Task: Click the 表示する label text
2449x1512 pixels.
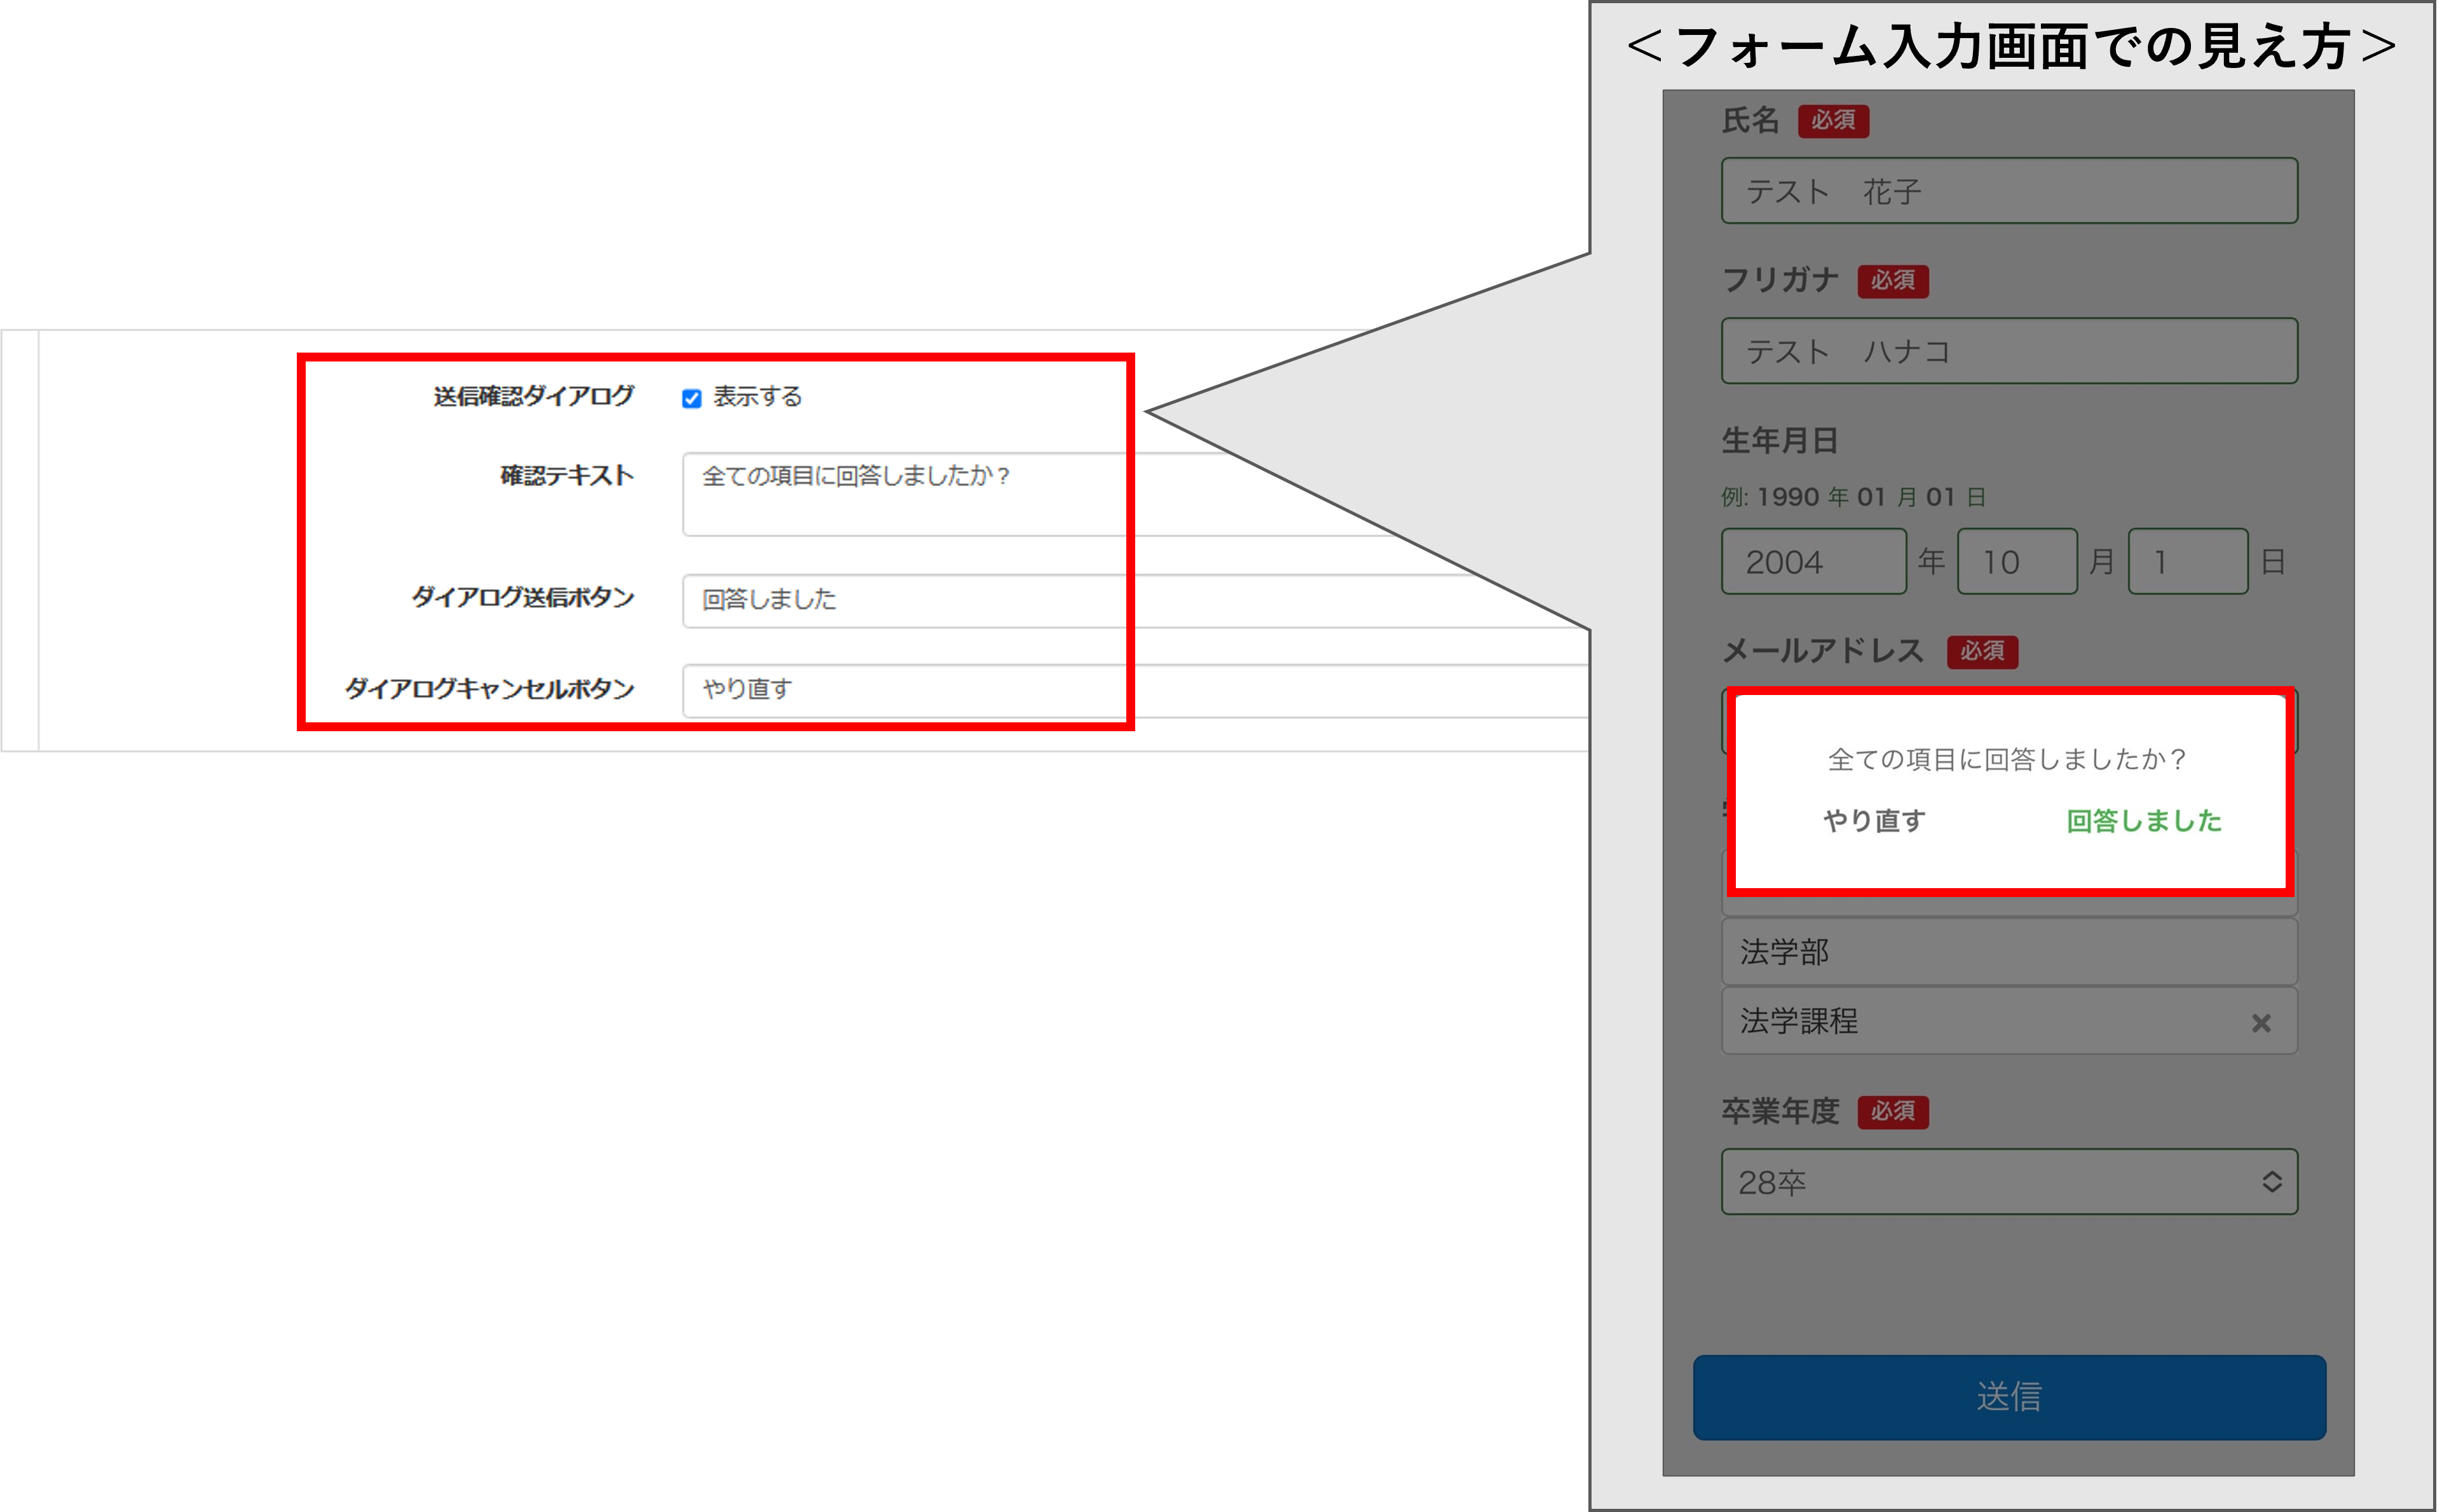Action: [757, 397]
